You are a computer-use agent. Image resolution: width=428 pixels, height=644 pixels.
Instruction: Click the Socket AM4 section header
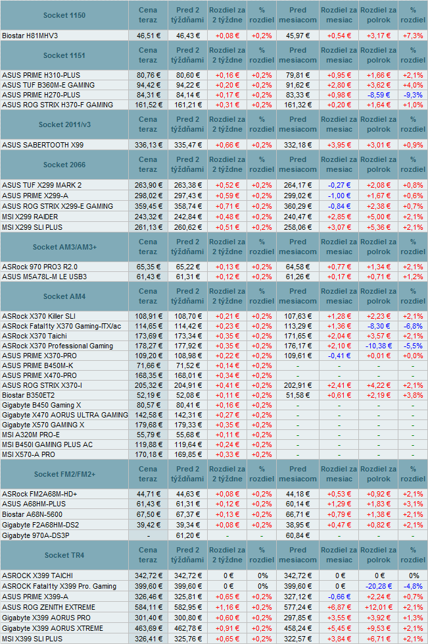pyautogui.click(x=64, y=296)
